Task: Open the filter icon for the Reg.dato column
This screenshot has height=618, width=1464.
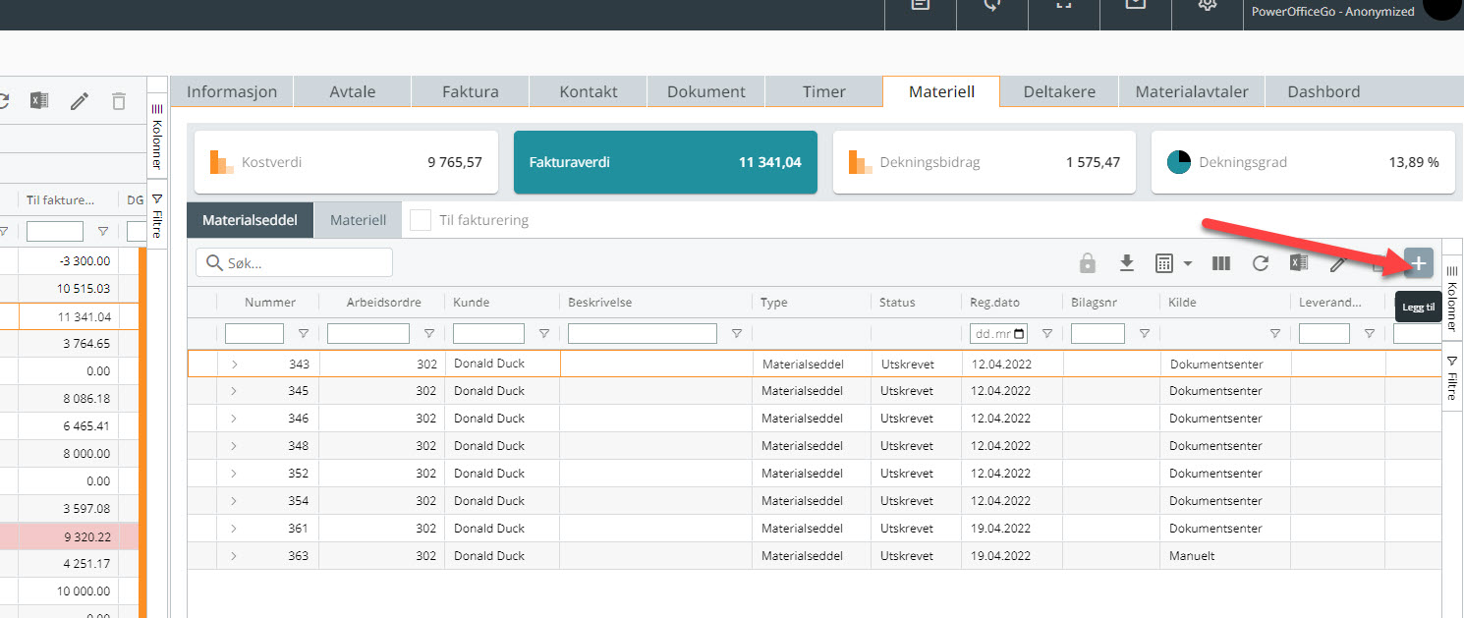Action: tap(1046, 334)
